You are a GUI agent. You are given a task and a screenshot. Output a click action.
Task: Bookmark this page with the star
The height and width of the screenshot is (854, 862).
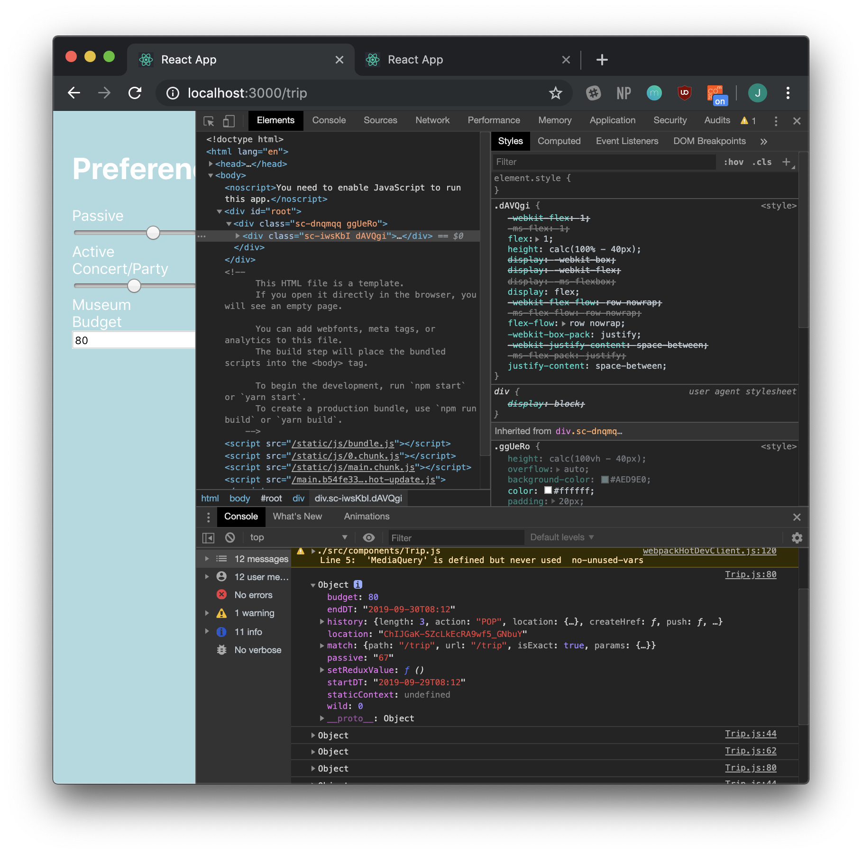(556, 93)
